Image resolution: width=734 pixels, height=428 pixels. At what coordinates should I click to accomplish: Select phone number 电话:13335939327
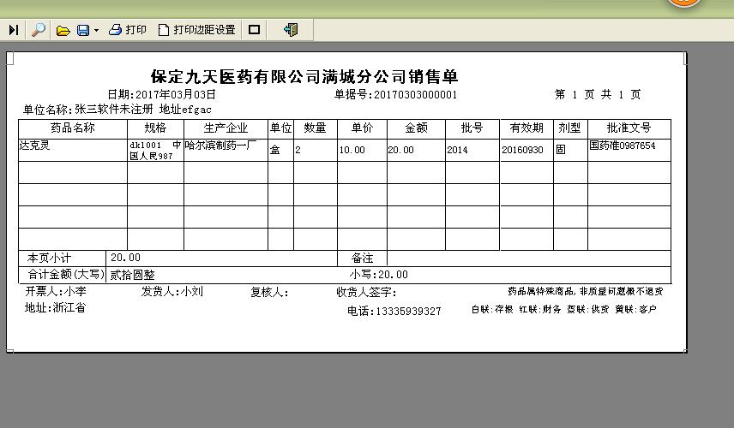[394, 312]
